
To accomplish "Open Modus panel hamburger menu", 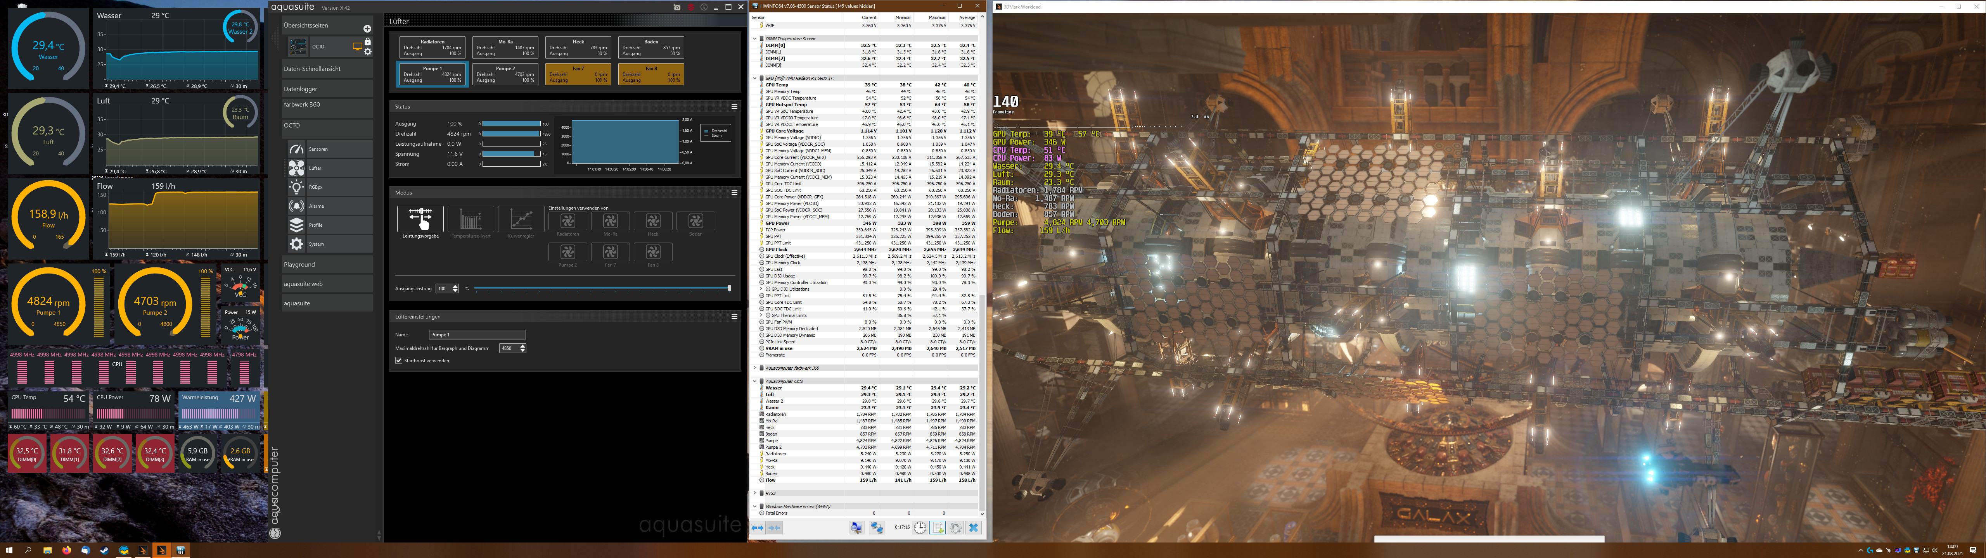I will [734, 193].
